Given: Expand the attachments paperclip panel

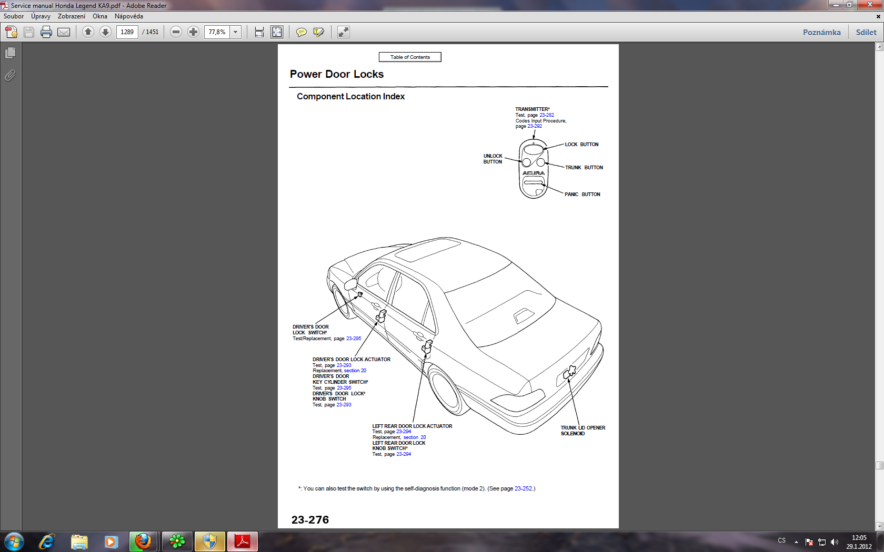Looking at the screenshot, I should [10, 76].
